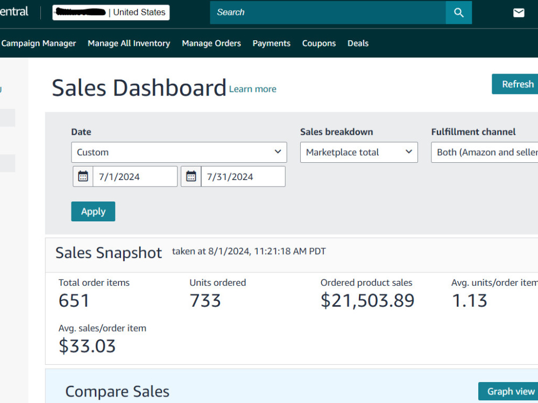Click the Apply button
The height and width of the screenshot is (403, 538).
[x=93, y=211]
